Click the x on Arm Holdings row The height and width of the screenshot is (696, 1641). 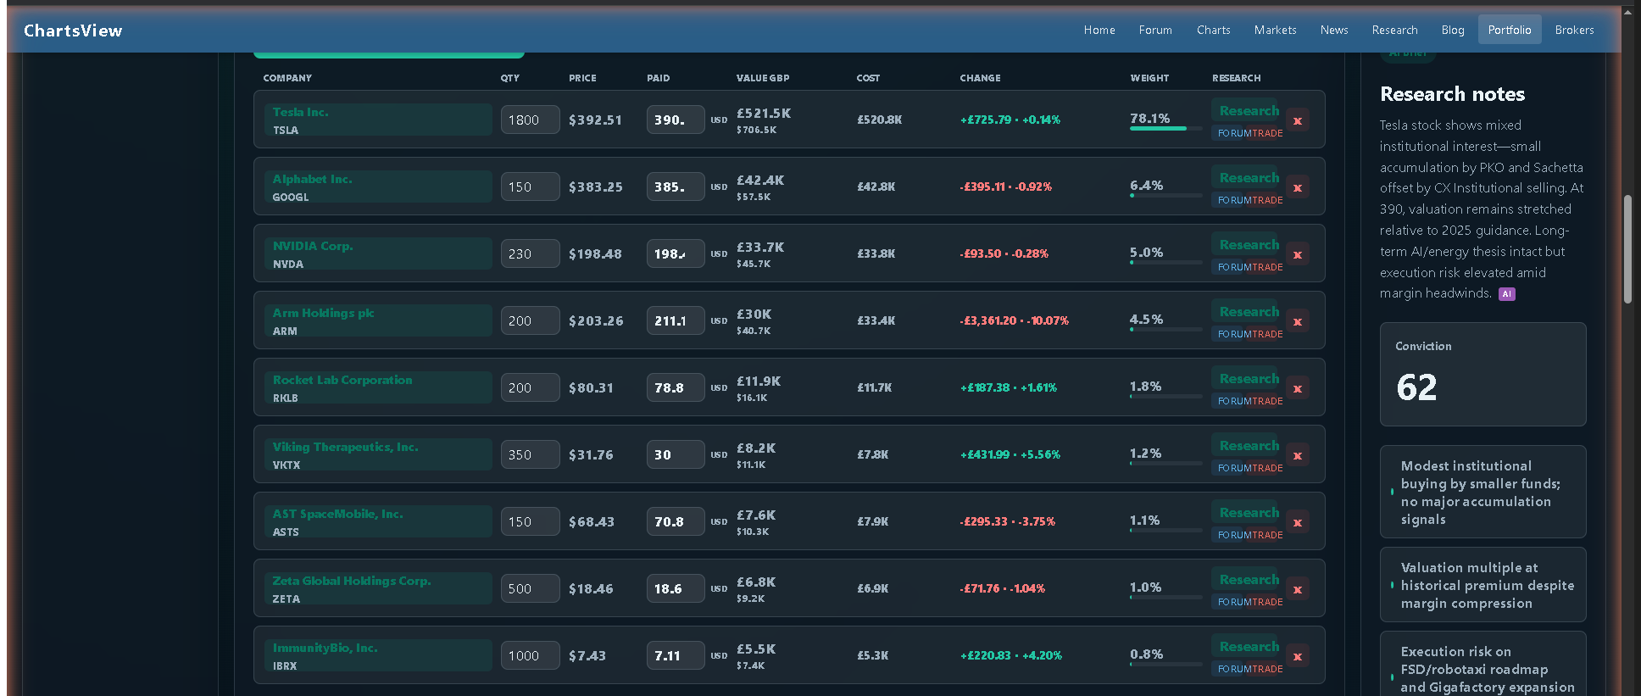pos(1298,321)
